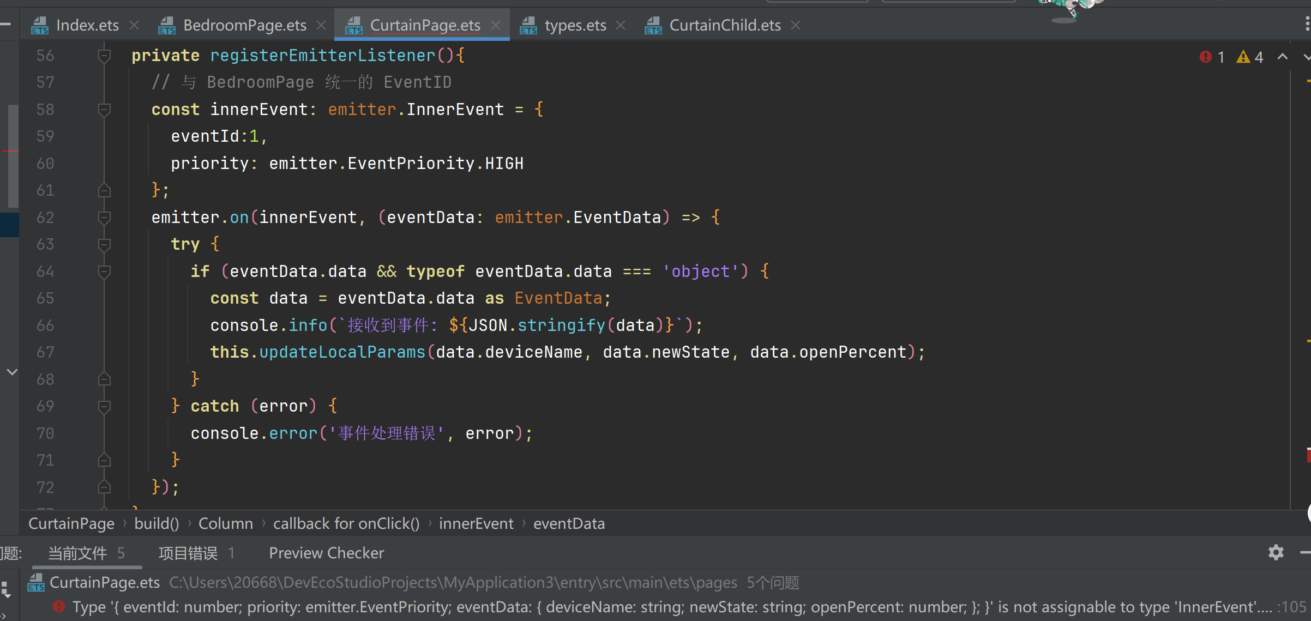Collapse the fold marker at line 62
The height and width of the screenshot is (621, 1311).
point(104,218)
